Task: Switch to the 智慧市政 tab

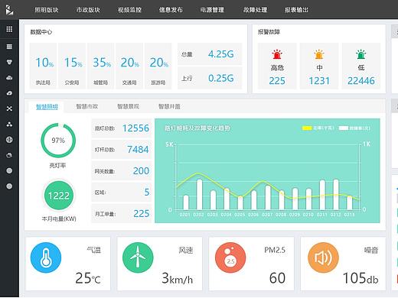Action: tap(87, 106)
